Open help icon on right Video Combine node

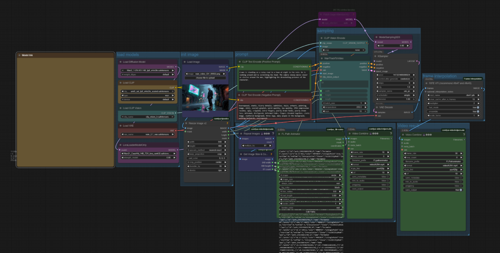pos(464,135)
